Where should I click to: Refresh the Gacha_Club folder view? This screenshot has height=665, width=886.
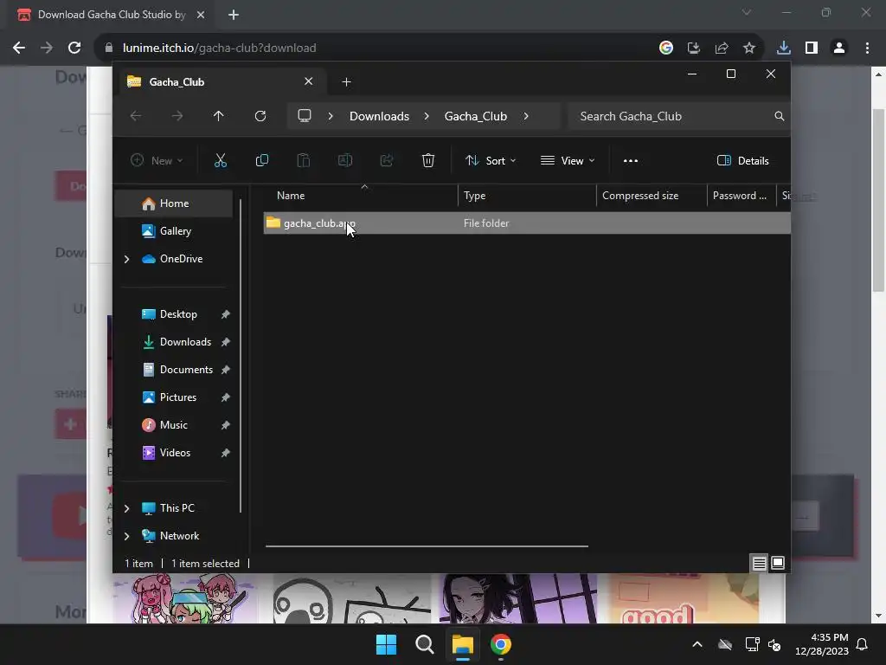tap(260, 116)
